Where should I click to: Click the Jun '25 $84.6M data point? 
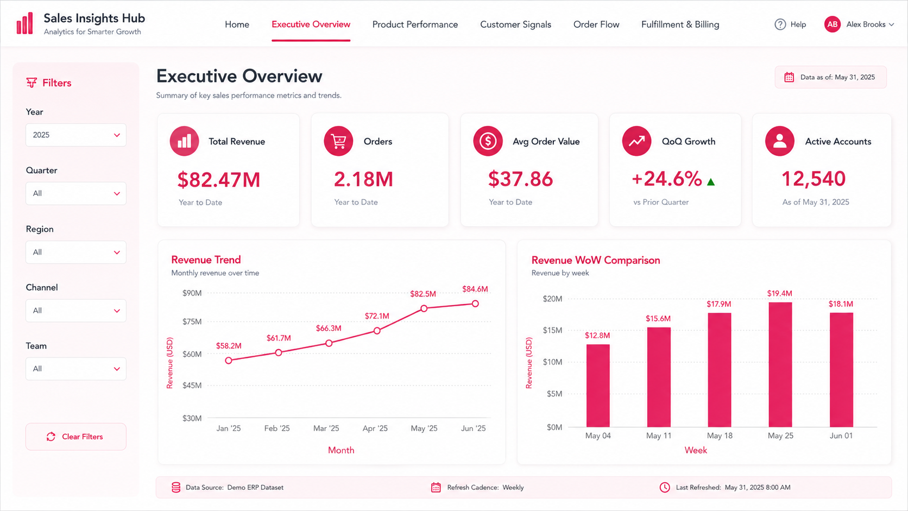pos(475,304)
